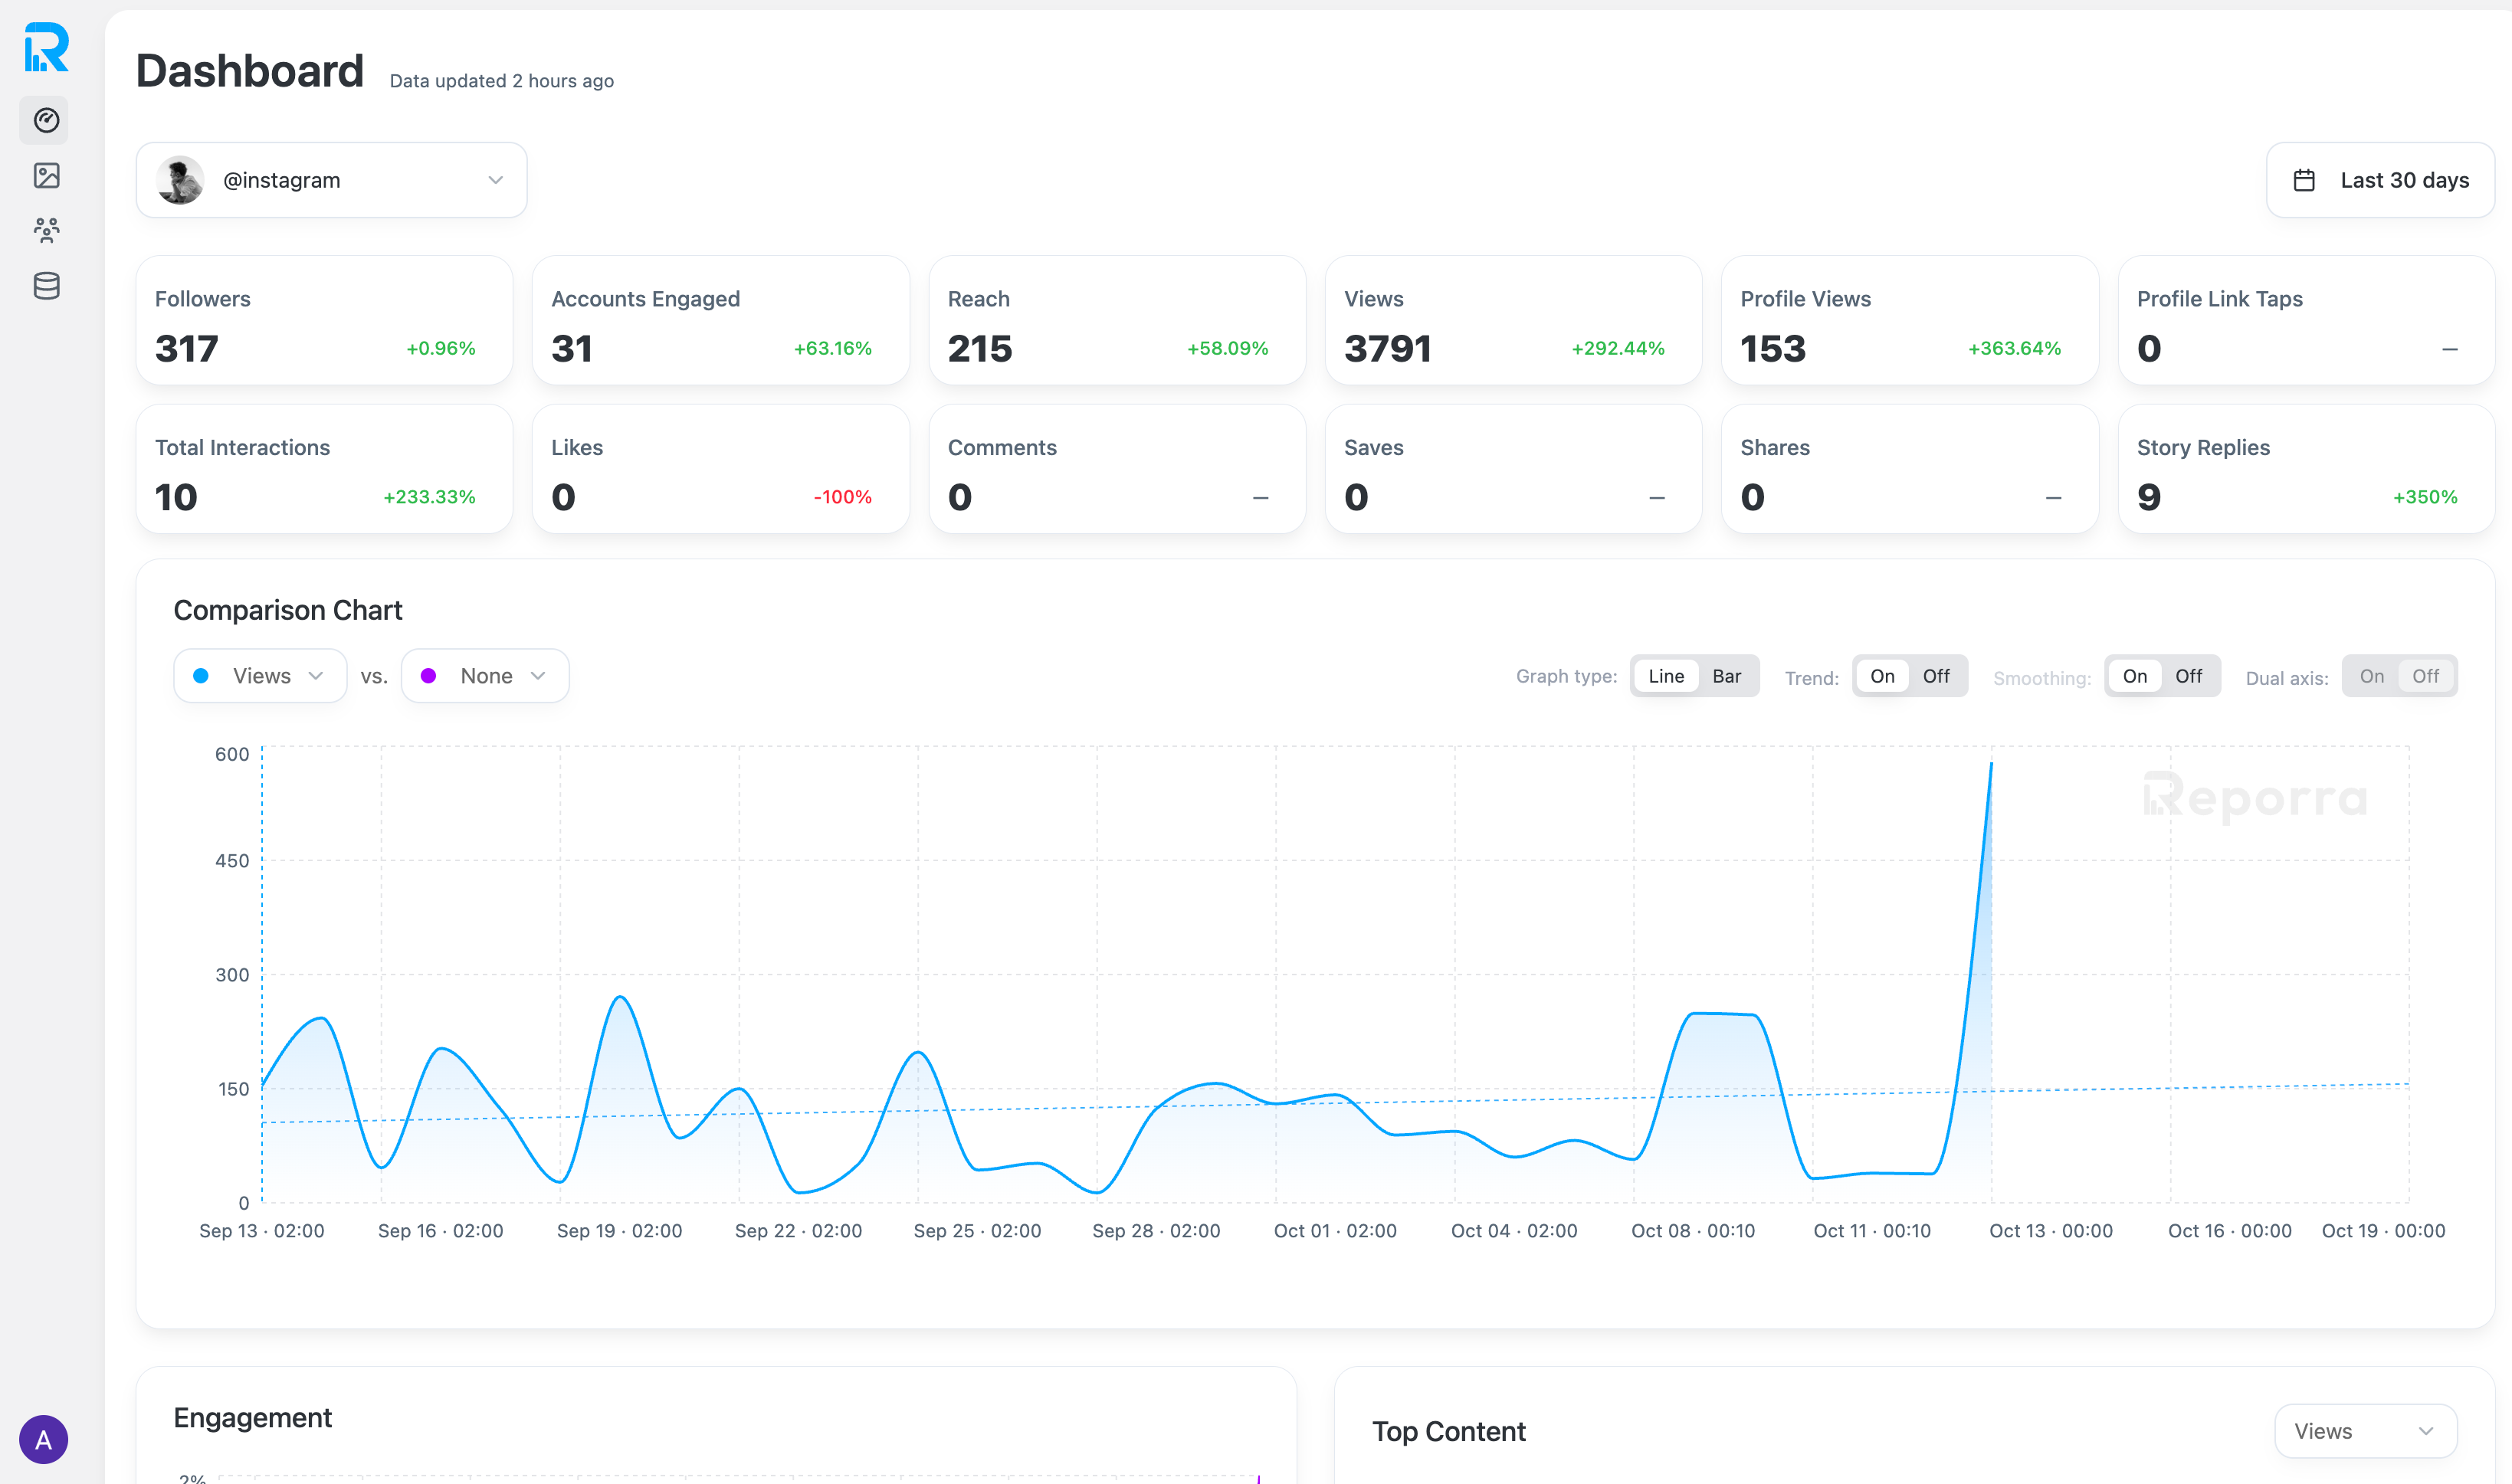Open the Views metric dropdown in chart
The height and width of the screenshot is (1484, 2512).
tap(261, 676)
